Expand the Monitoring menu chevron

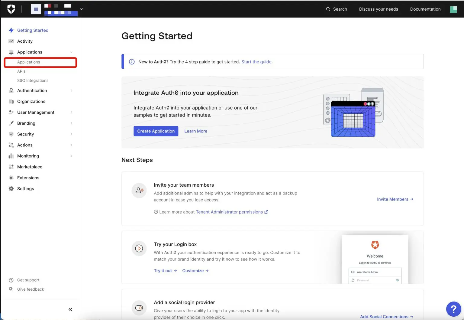point(71,156)
